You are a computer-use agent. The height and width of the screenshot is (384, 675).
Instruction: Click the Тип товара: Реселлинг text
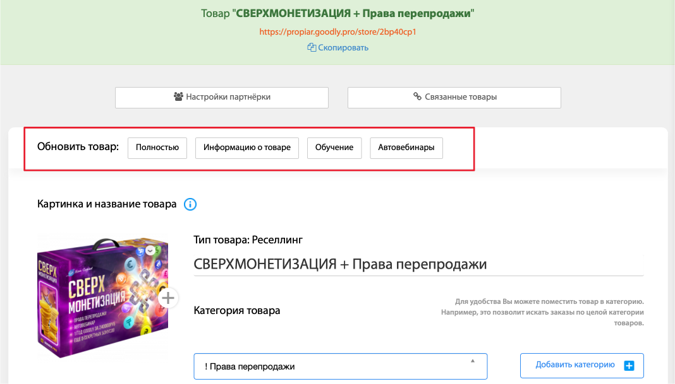248,240
